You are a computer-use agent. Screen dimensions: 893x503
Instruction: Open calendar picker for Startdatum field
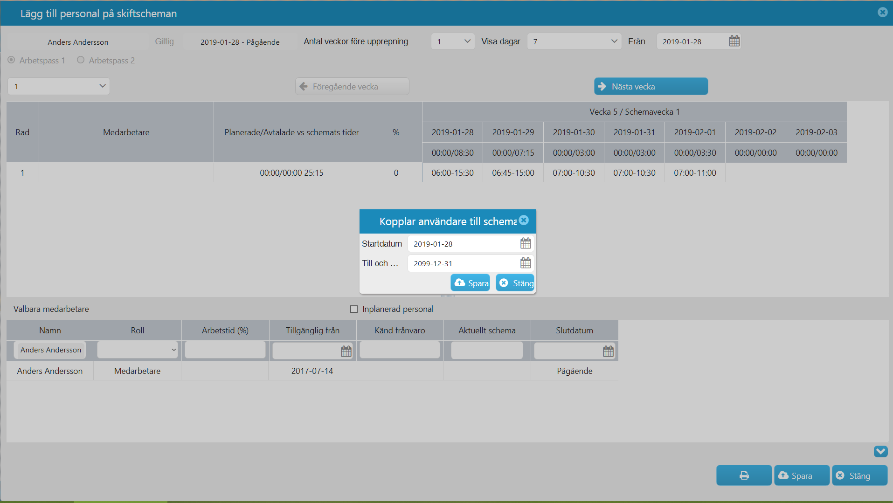[x=526, y=243]
